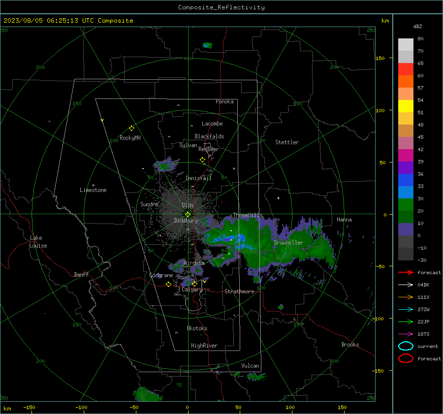This screenshot has height=414, width=443.
Task: Click the slate purple 0-10 dBZ swatch
Action: pyautogui.click(x=406, y=229)
